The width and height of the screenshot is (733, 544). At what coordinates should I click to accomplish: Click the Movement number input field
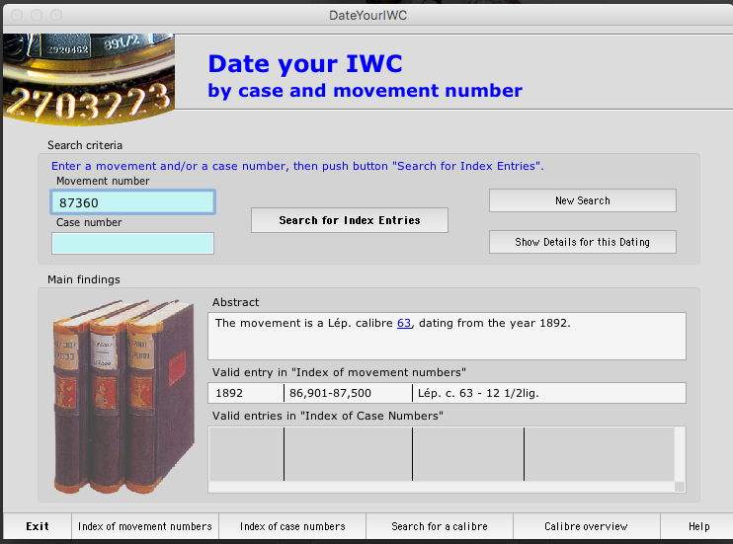pyautogui.click(x=132, y=202)
